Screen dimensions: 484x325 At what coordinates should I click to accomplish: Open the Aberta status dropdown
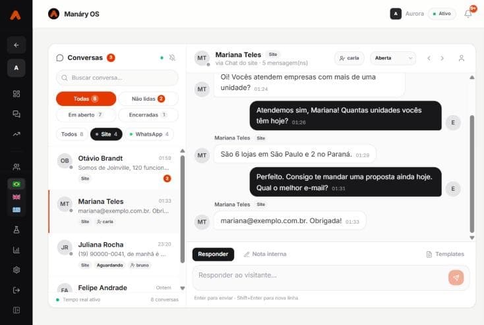393,58
